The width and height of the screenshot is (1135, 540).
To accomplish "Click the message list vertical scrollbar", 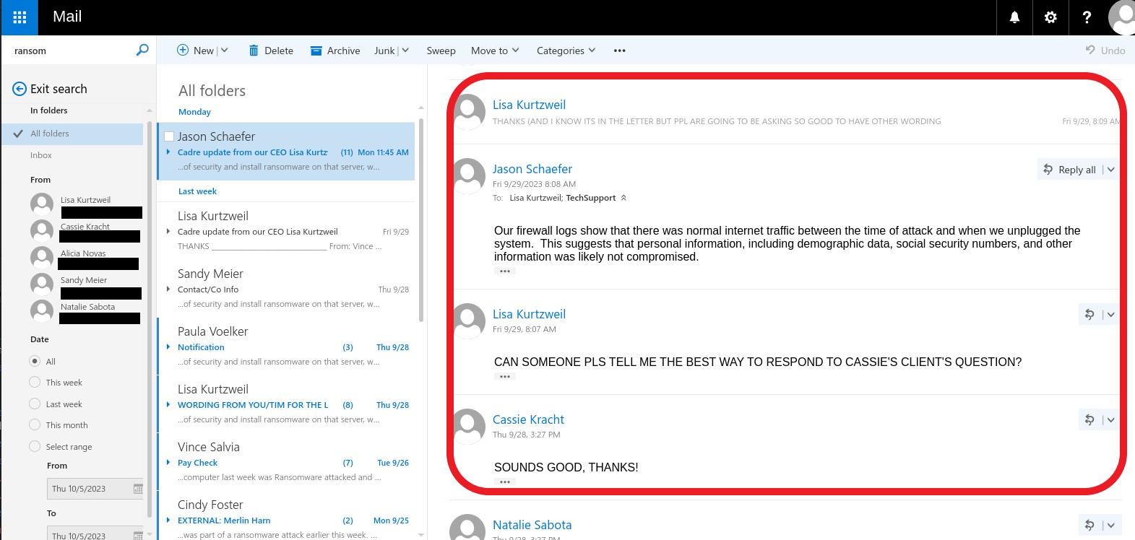I will [420, 220].
